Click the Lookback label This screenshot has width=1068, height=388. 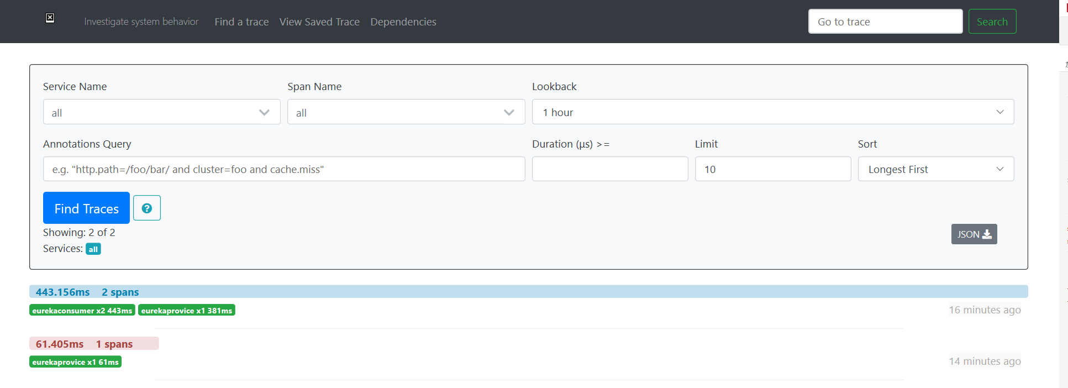tap(554, 87)
